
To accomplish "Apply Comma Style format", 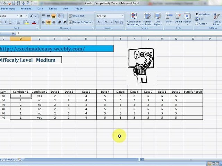I will coord(111,22).
